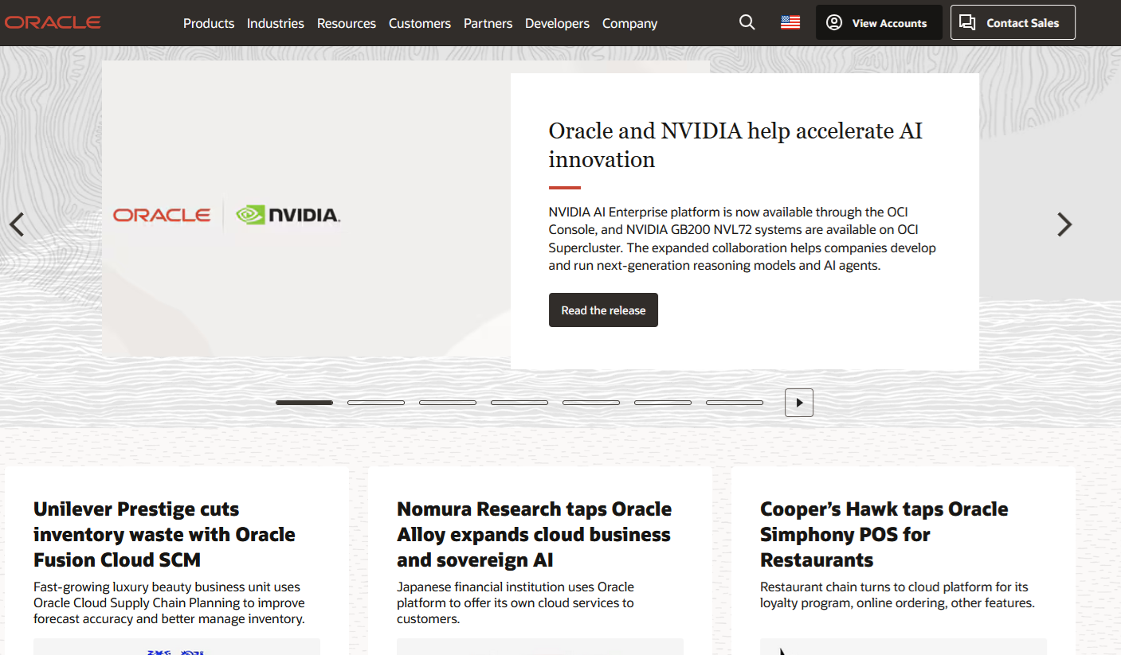Play the carousel slideshow

click(x=799, y=403)
